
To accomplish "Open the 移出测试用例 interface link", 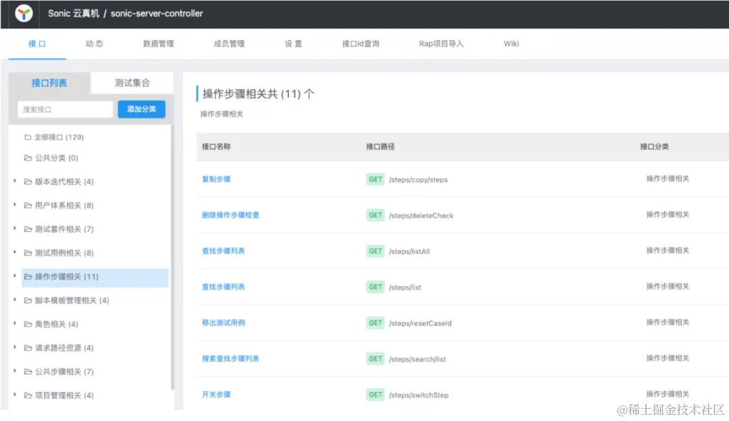I will 223,322.
